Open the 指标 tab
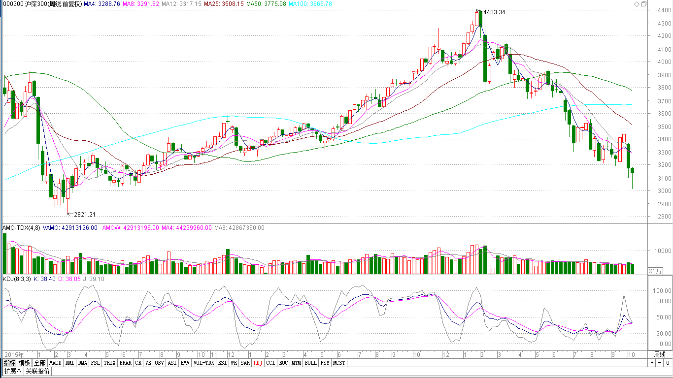 click(10, 363)
